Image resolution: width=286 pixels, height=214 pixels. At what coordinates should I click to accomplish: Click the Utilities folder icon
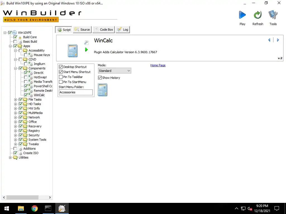tap(15, 158)
